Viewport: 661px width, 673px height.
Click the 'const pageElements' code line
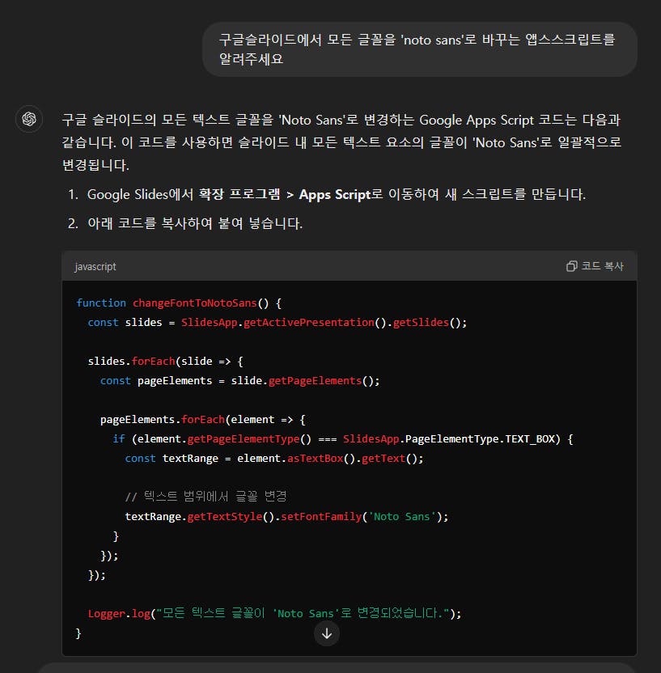click(240, 381)
